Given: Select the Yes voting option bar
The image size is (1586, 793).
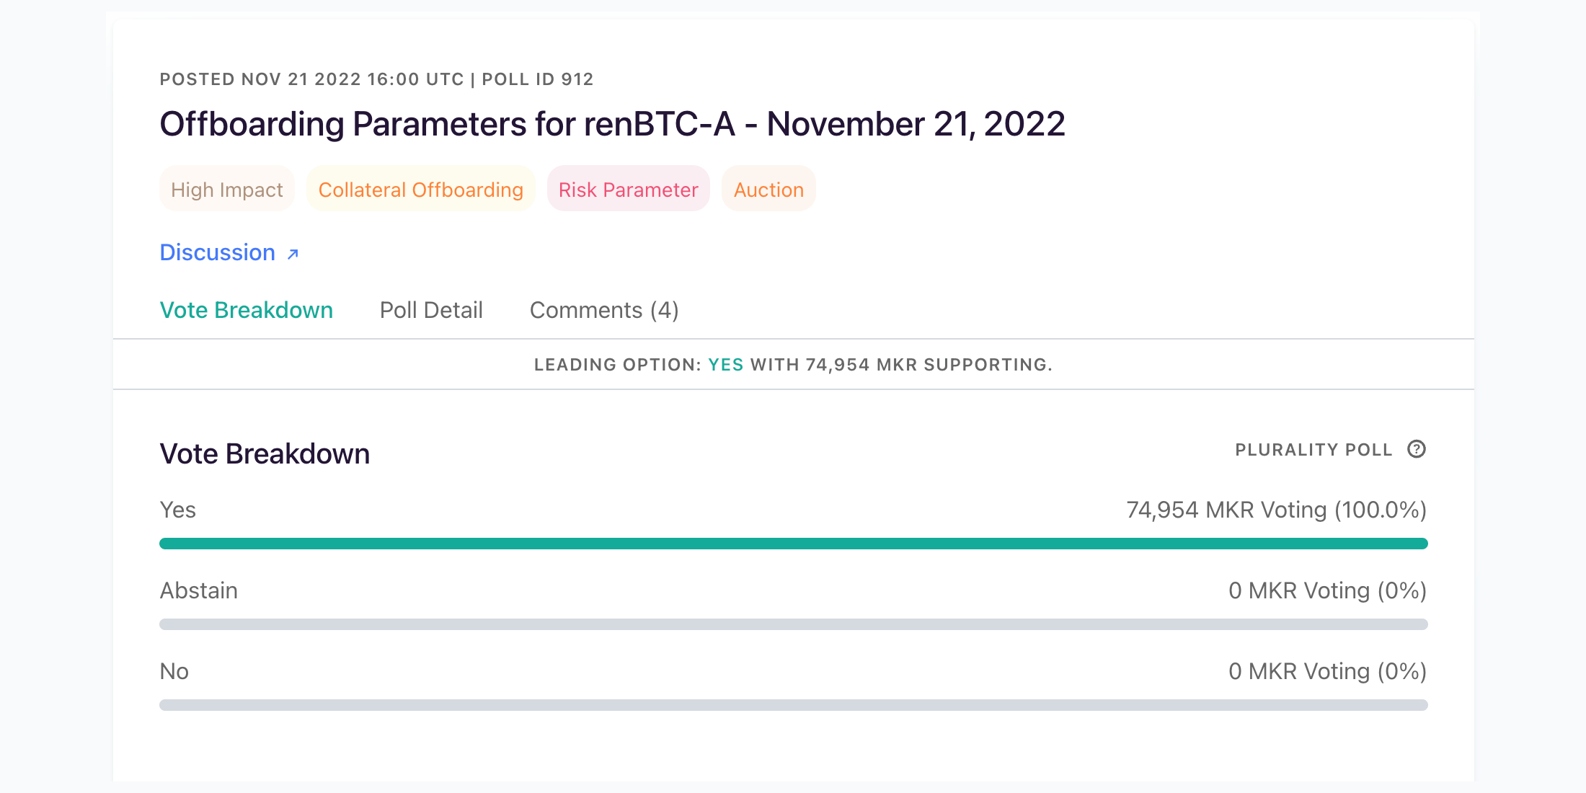Looking at the screenshot, I should (x=793, y=544).
